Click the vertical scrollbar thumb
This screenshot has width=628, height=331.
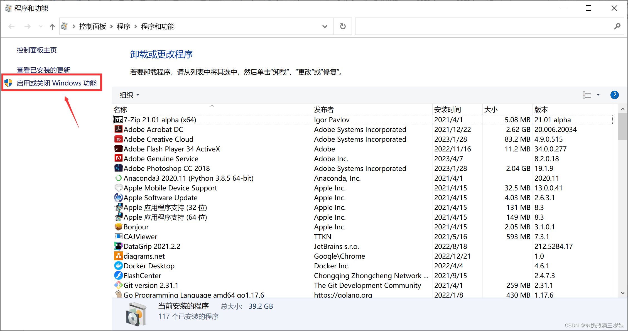(x=623, y=127)
